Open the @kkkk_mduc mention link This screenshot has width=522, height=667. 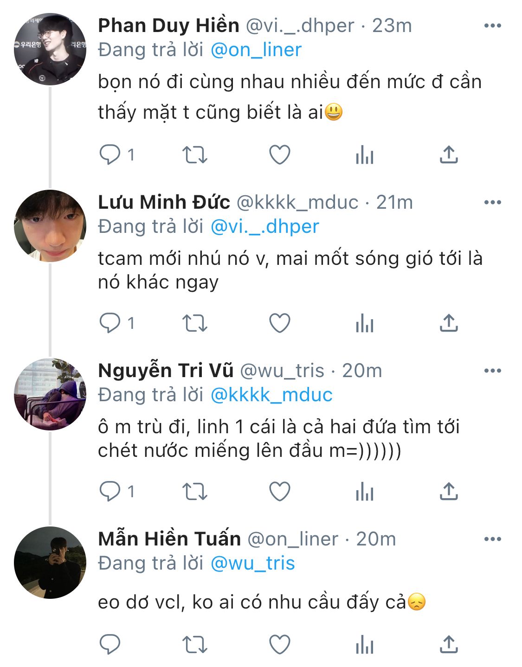(271, 395)
